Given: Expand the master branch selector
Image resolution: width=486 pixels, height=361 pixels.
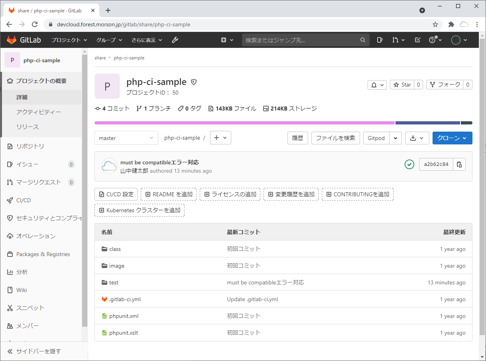Looking at the screenshot, I should point(126,138).
